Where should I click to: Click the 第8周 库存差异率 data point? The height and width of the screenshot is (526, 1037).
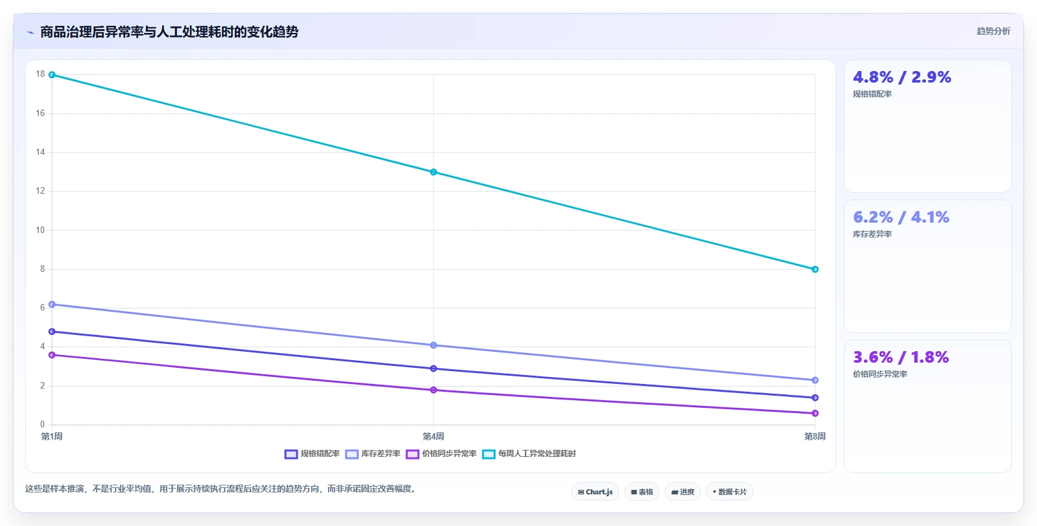point(815,380)
